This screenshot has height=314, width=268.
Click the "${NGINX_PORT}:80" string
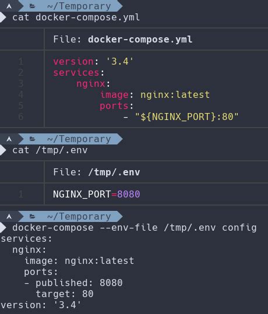point(187,117)
